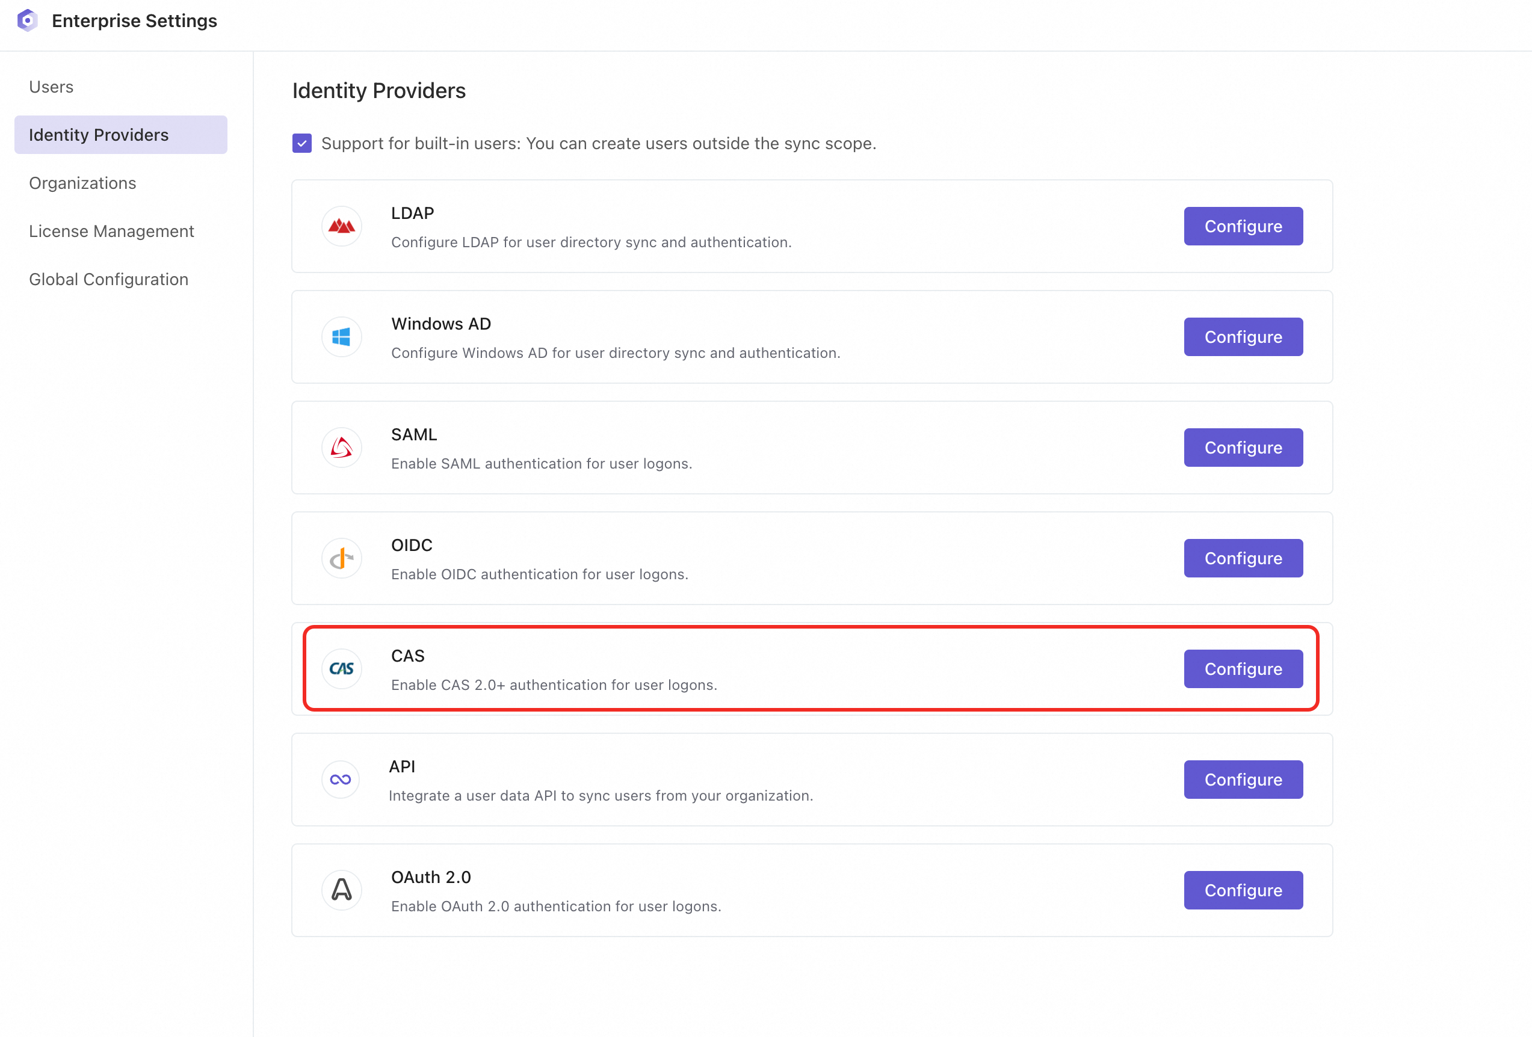Viewport: 1532px width, 1037px height.
Task: Click the OIDC provider title
Action: click(412, 546)
